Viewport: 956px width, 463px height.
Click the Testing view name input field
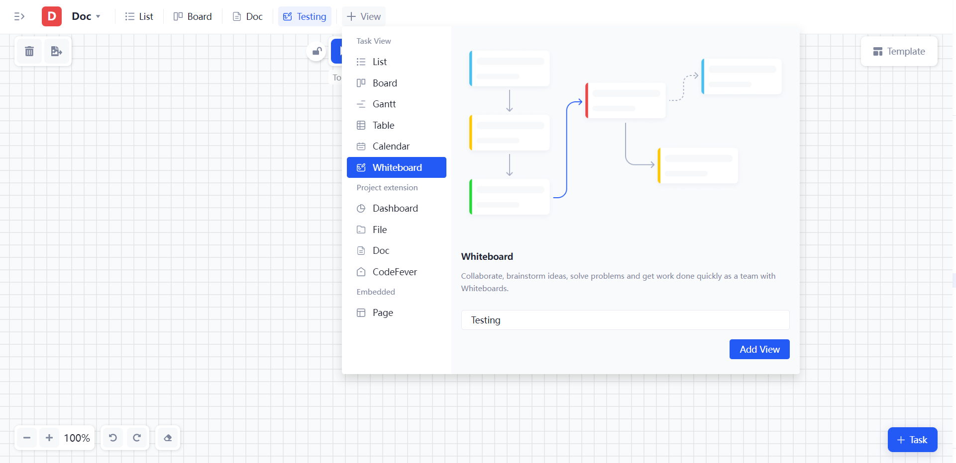(x=625, y=320)
